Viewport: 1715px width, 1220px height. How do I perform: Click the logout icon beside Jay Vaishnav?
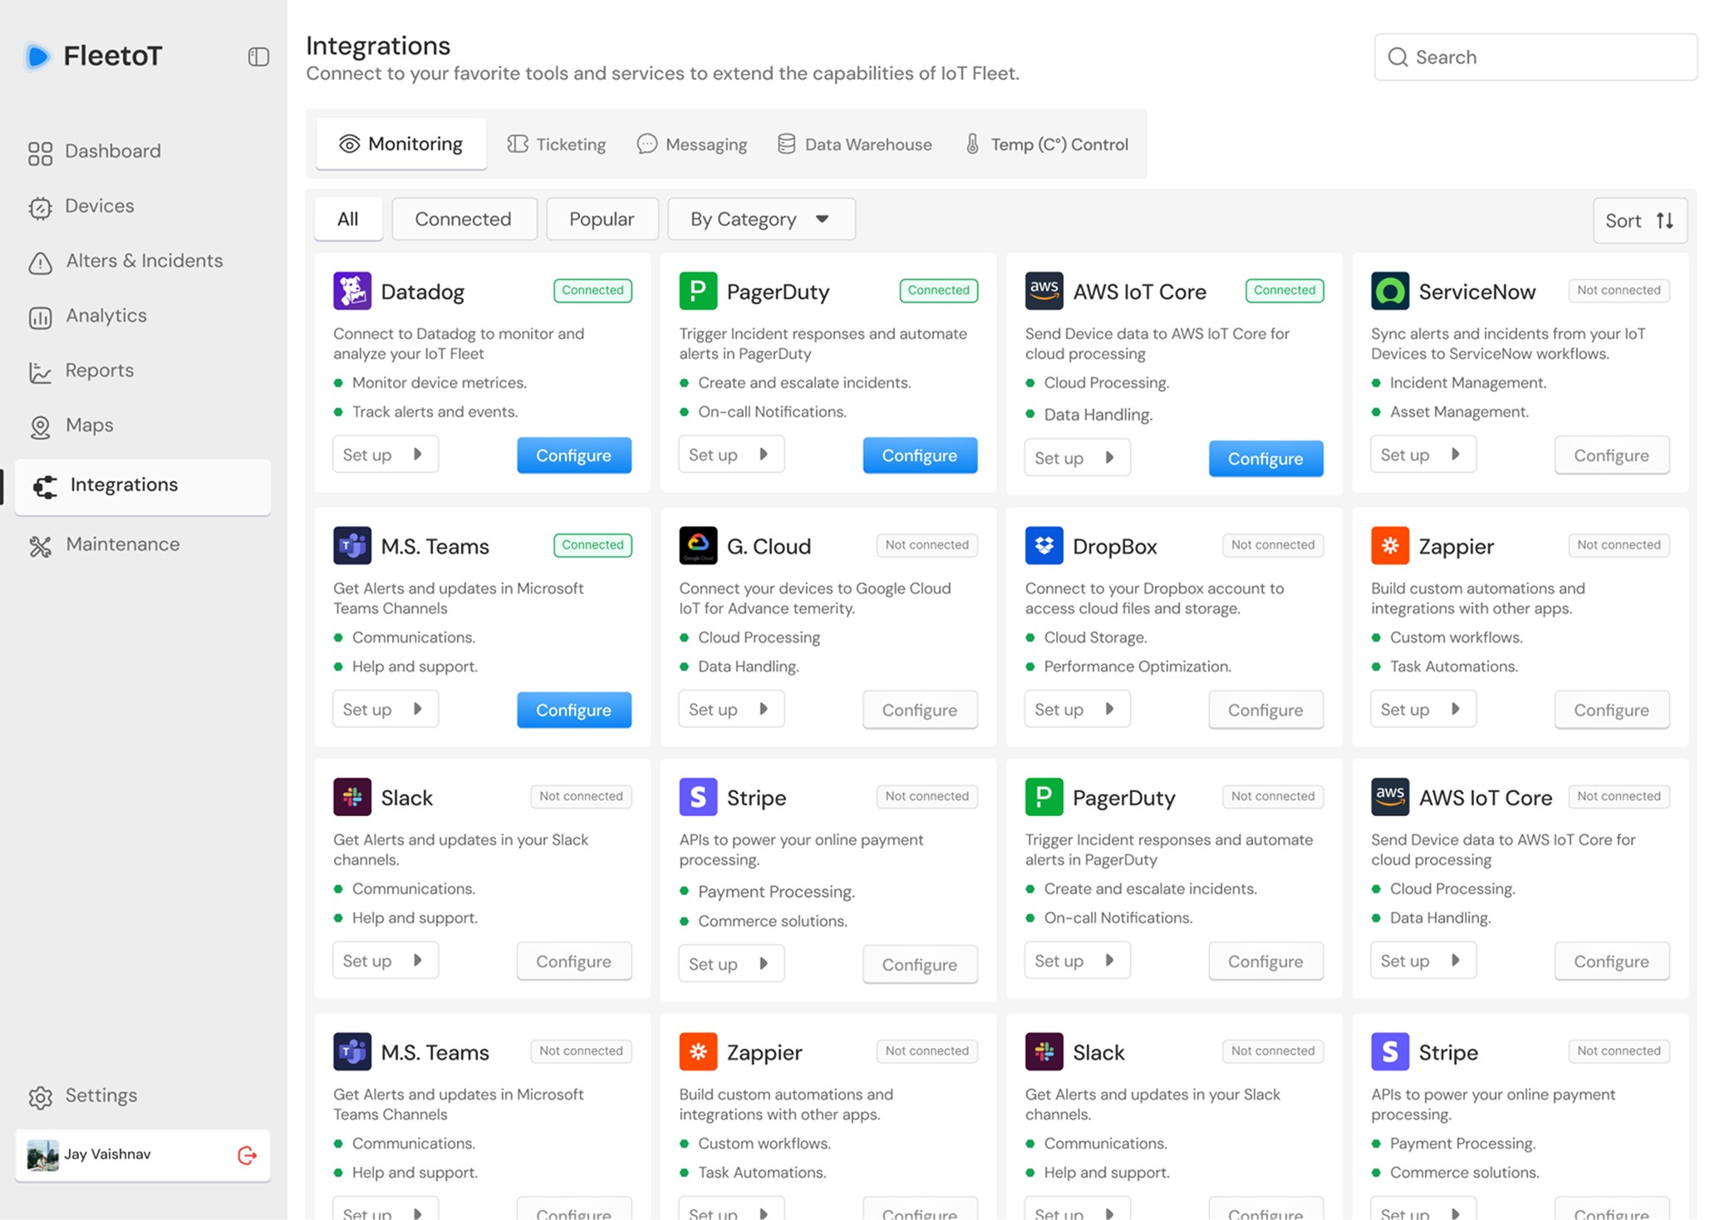(x=247, y=1155)
